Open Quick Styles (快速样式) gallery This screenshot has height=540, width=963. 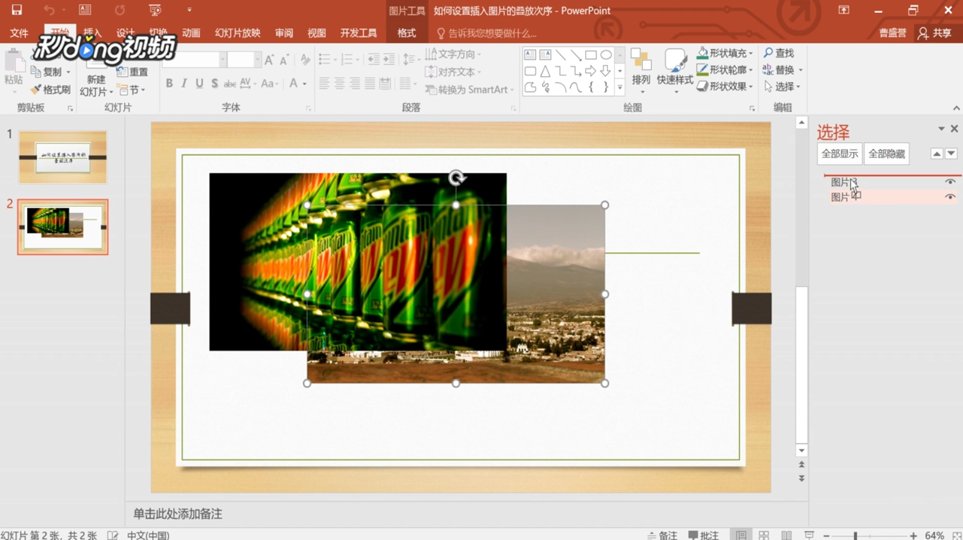(675, 72)
